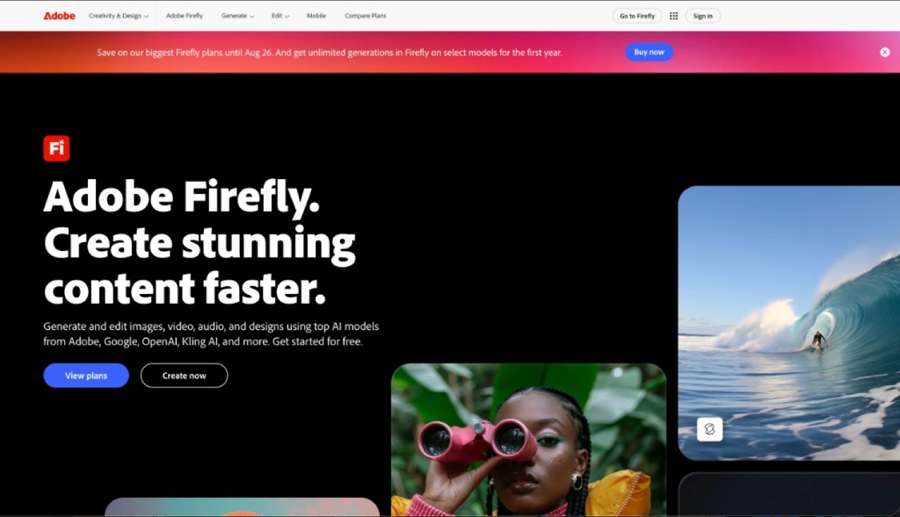Image resolution: width=900 pixels, height=517 pixels.
Task: Open the Mobile nav link
Action: (x=316, y=16)
